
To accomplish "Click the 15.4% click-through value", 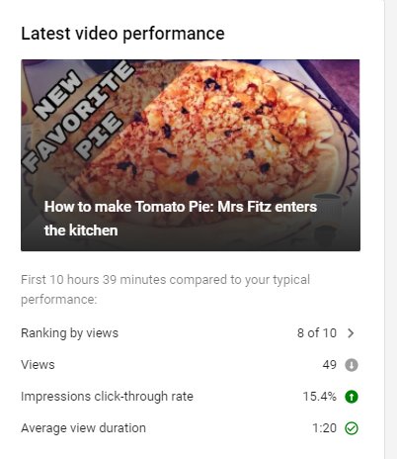I will point(320,397).
